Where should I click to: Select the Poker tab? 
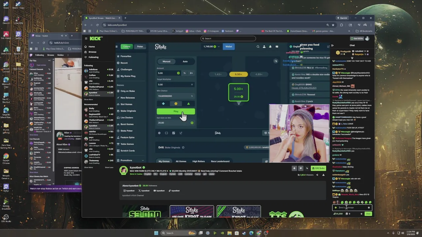pos(140,47)
